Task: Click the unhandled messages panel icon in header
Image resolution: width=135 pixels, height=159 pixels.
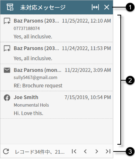Action: 10,7
